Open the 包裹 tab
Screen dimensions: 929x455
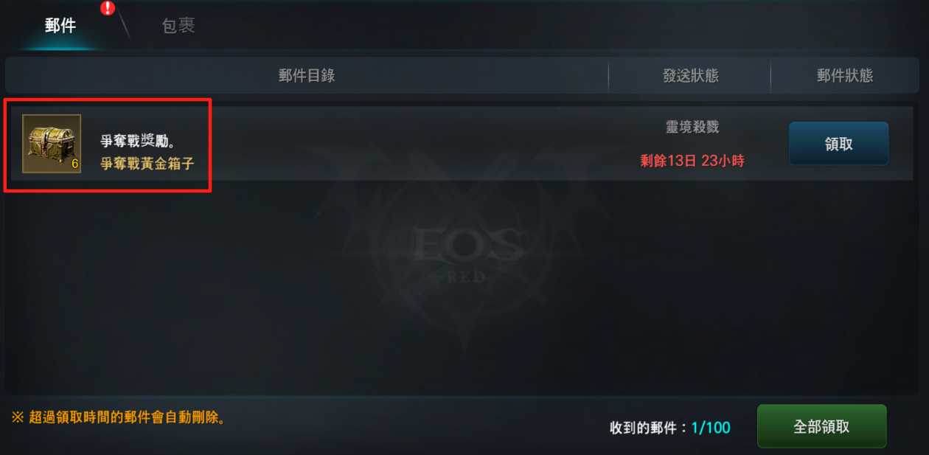click(x=178, y=26)
